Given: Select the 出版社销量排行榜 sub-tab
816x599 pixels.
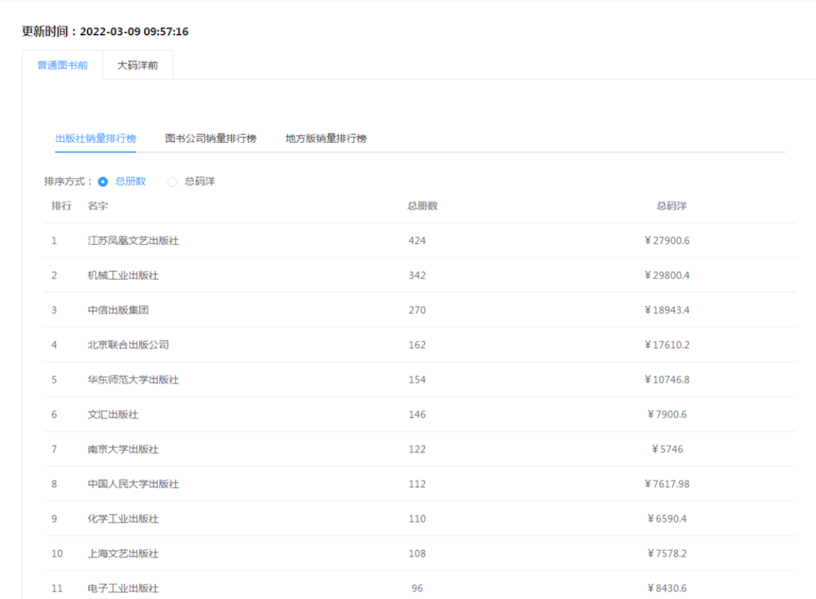Looking at the screenshot, I should [95, 139].
